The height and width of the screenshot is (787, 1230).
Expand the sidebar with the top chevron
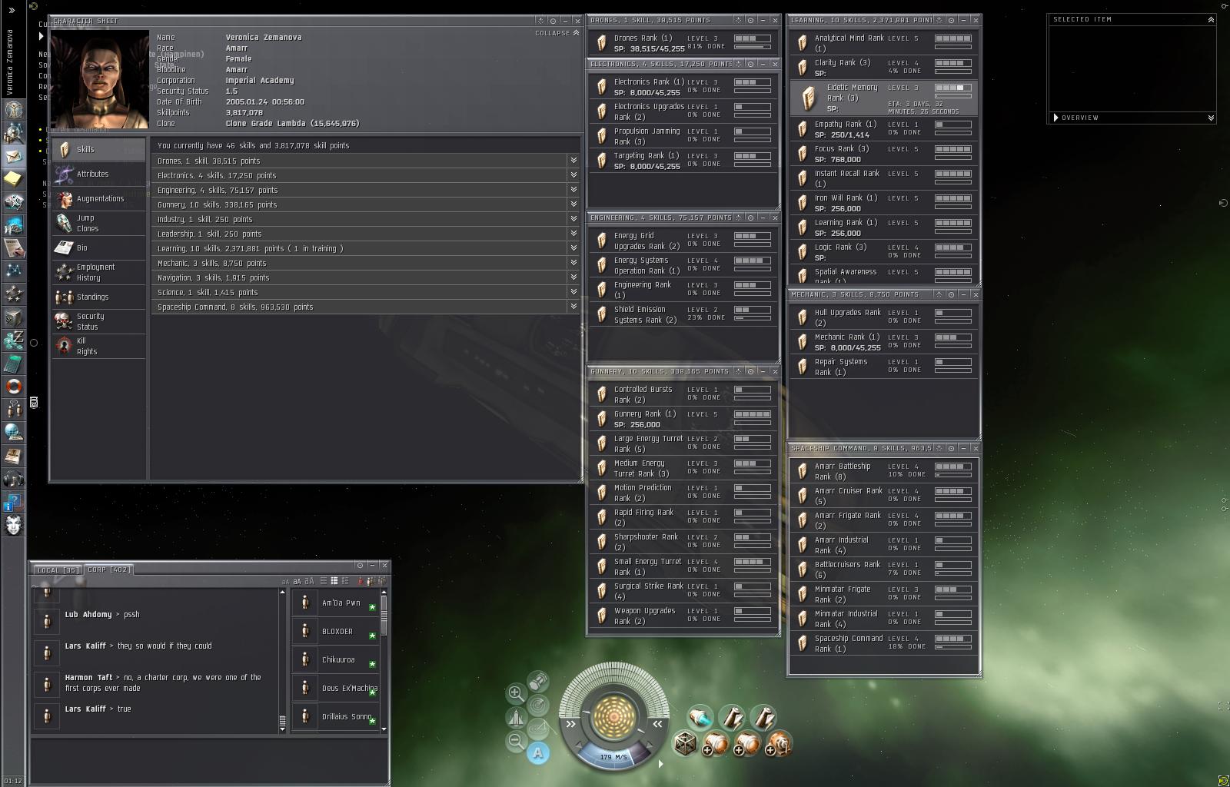click(x=12, y=10)
